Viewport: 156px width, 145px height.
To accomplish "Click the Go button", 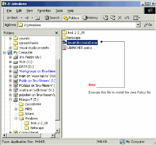I will tap(148, 25).
